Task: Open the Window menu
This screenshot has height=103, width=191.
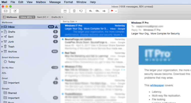Action: click(81, 2)
